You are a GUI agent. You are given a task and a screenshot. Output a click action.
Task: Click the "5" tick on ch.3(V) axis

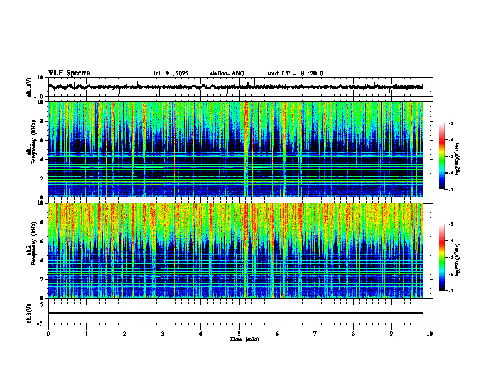[42, 304]
